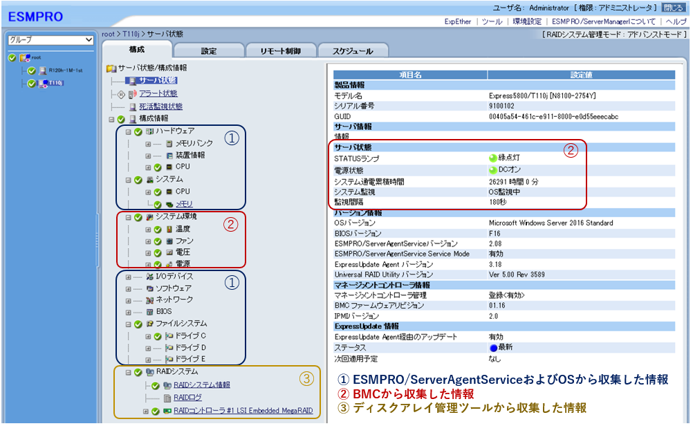Screen dimensions: 693x426
Task: Click the ファン fan icon
Action: click(169, 241)
